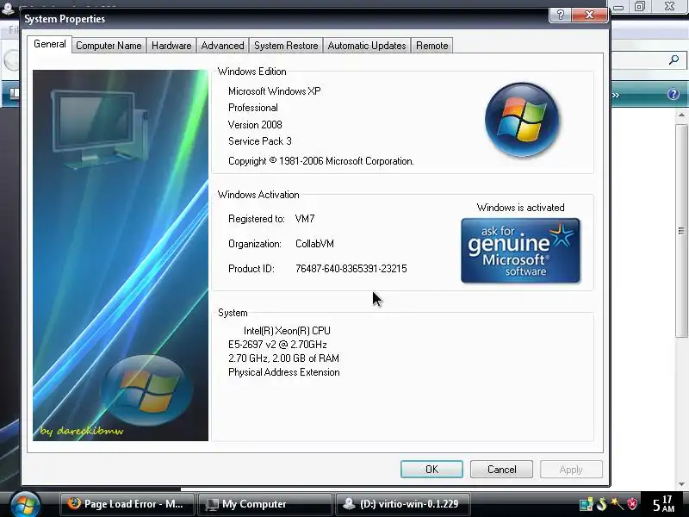
Task: Click the yellow S tray icon
Action: click(601, 504)
